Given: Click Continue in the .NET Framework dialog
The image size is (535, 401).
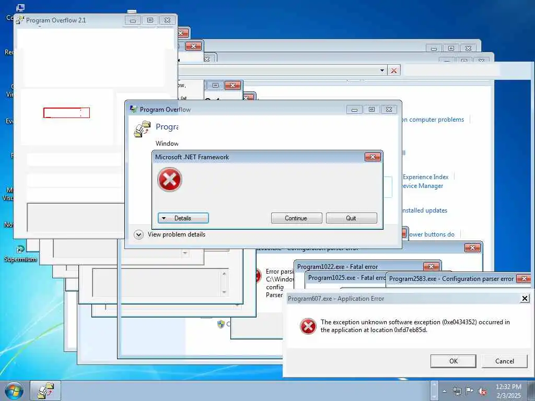Looking at the screenshot, I should click(297, 218).
